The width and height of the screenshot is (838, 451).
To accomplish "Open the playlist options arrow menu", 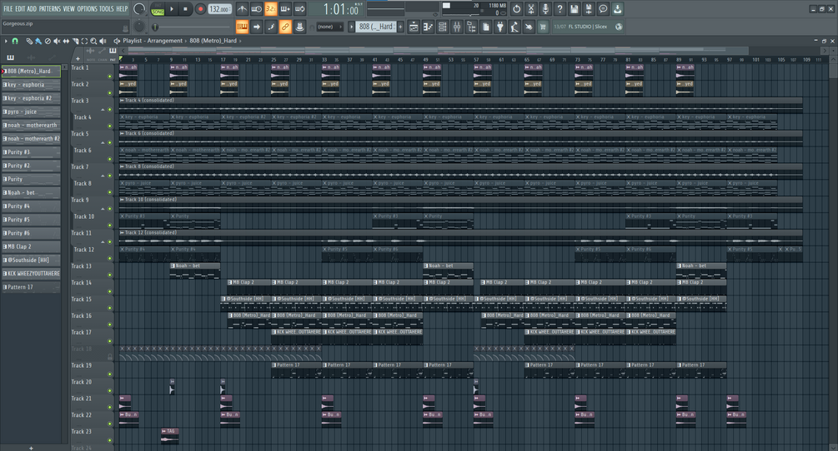I will [x=6, y=41].
